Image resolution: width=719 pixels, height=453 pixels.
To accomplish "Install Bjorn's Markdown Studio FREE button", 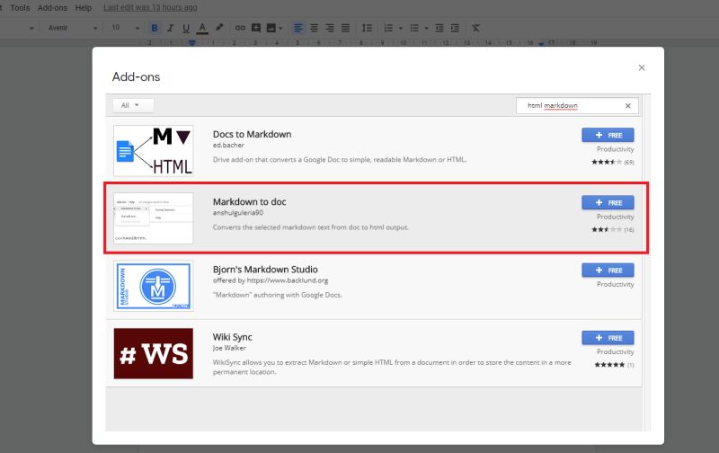I will 608,271.
